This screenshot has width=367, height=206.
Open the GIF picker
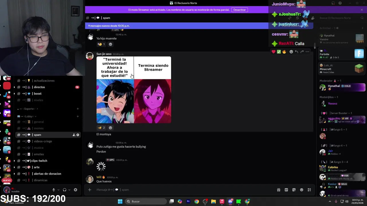286,190
